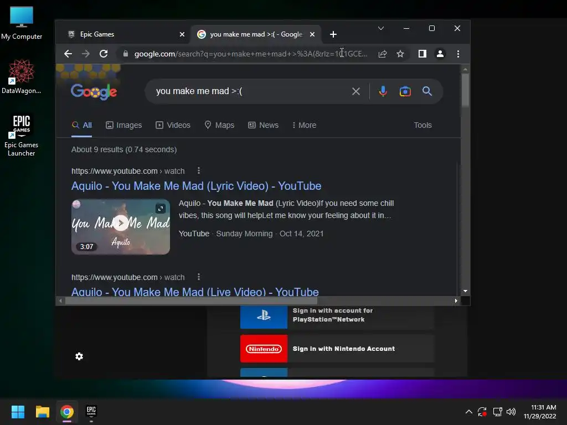This screenshot has height=425, width=567.
Task: Click the Epic Games taskbar icon
Action: pyautogui.click(x=91, y=411)
